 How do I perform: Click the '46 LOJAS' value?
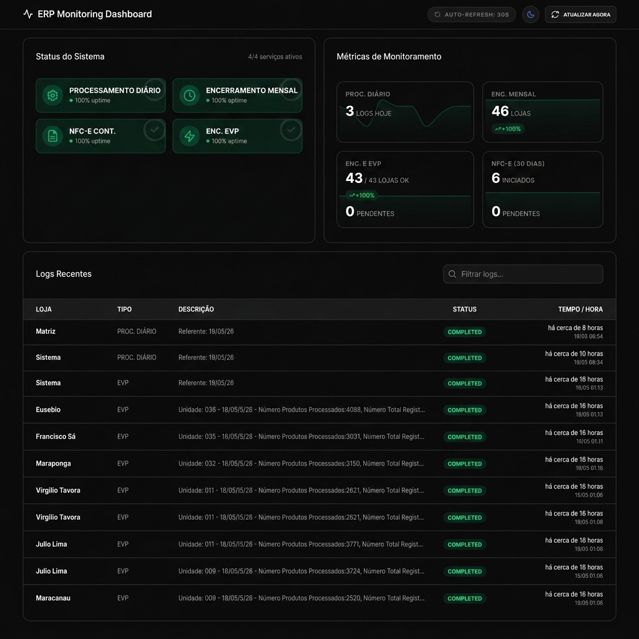click(x=511, y=111)
